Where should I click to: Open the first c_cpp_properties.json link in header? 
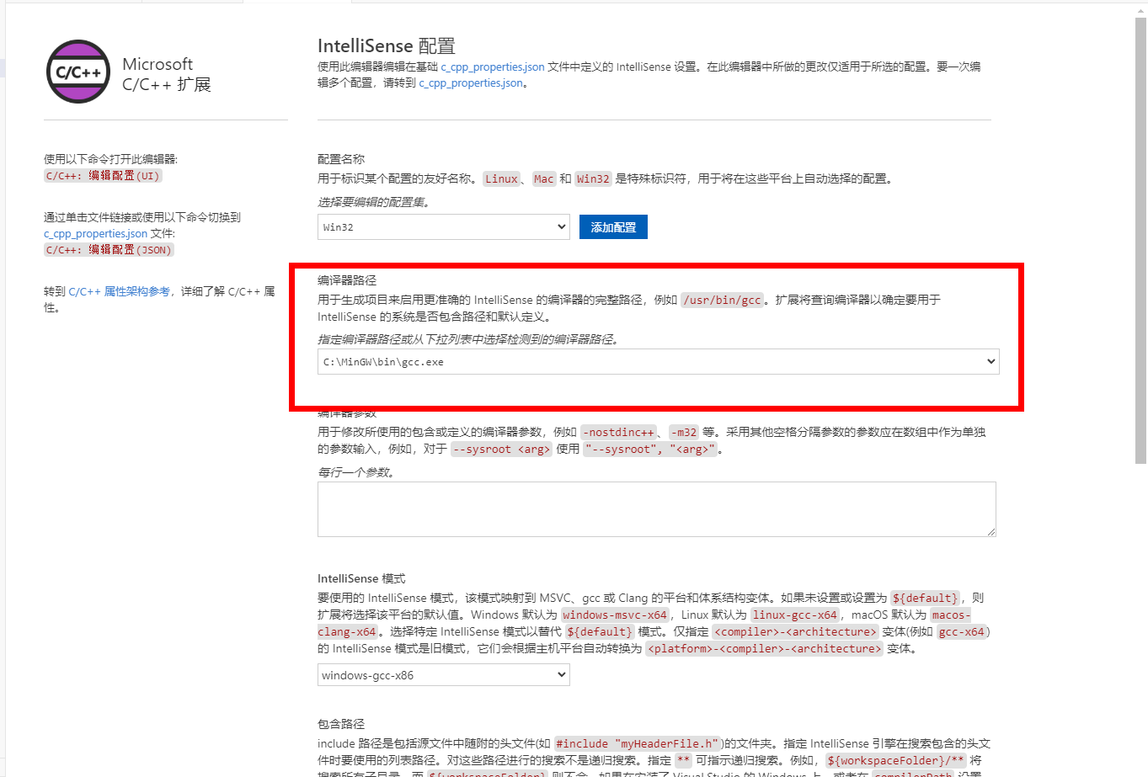[493, 67]
